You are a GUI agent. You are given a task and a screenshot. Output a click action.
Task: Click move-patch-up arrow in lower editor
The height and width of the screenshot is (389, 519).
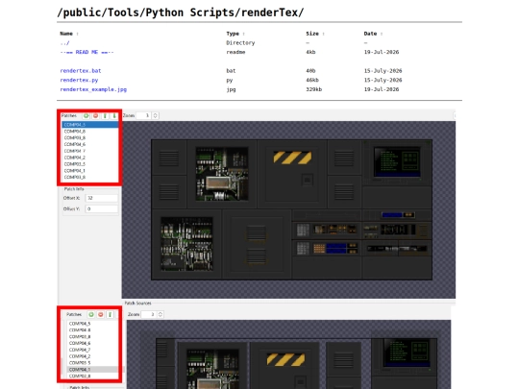[110, 314]
